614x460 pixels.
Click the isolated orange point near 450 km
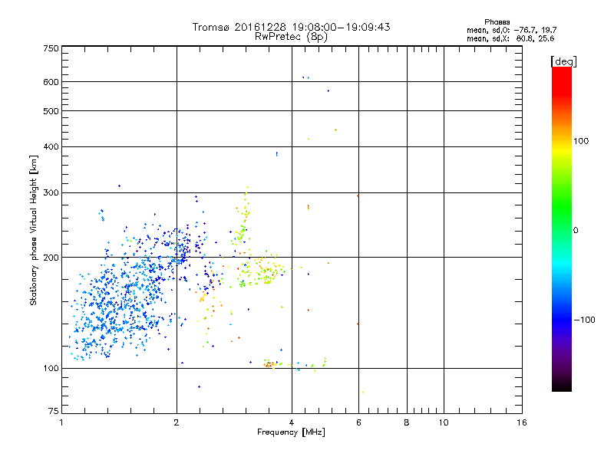click(x=335, y=130)
